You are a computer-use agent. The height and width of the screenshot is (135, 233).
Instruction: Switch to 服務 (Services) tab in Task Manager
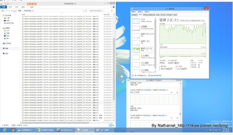(175, 15)
